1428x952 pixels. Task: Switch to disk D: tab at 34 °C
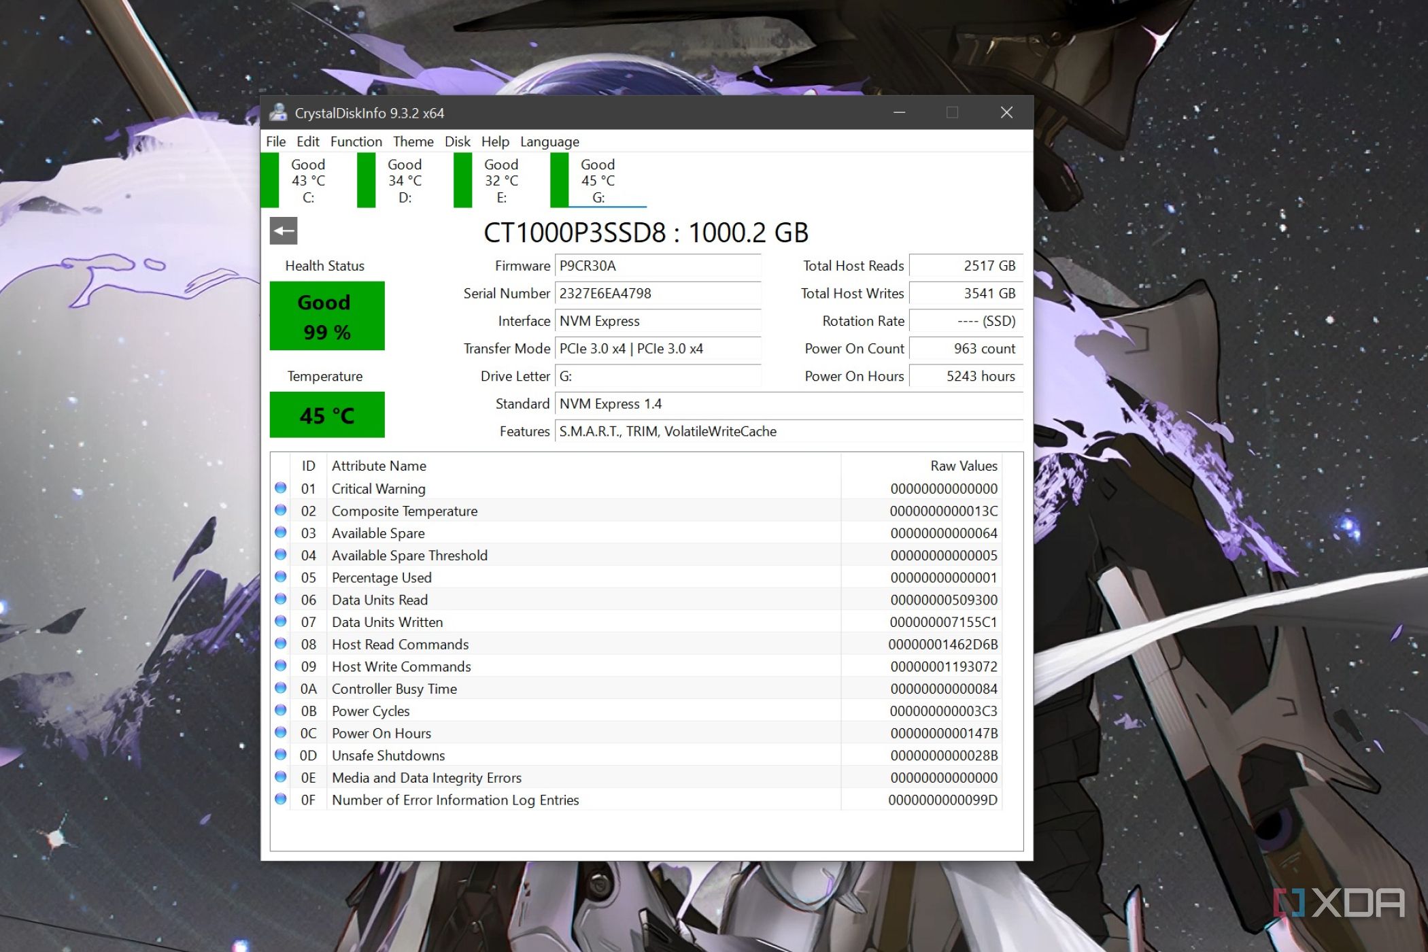point(405,180)
